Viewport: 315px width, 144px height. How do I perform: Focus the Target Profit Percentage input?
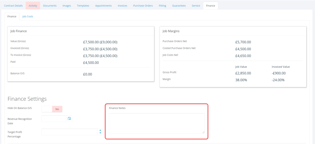pos(69,132)
